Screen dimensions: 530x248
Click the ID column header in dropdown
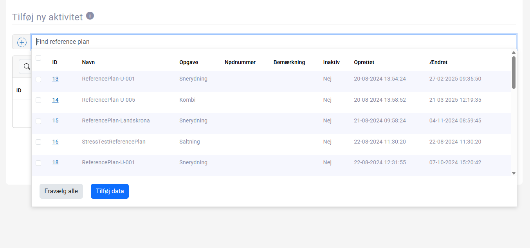tap(55, 62)
